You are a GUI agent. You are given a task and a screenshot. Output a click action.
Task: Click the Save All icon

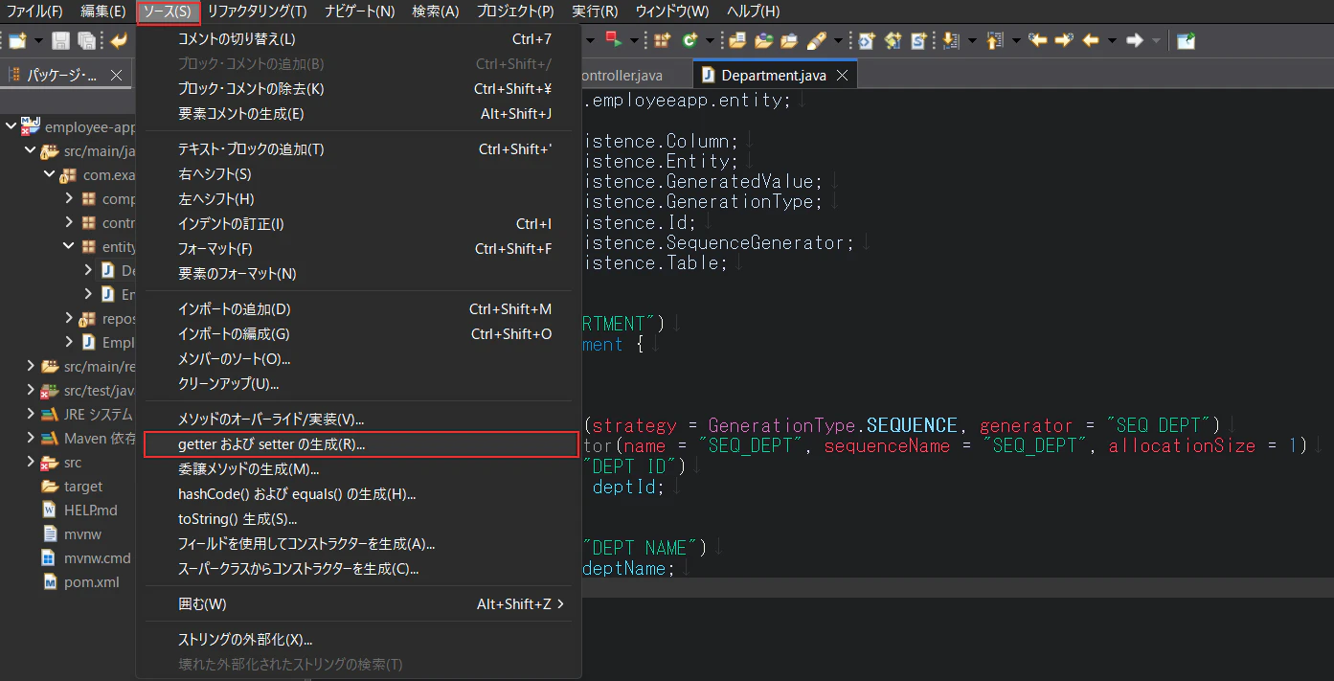[x=86, y=40]
